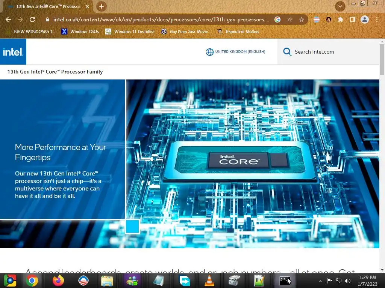Open network tray icon
Screen dimensions: 385x288
[x=339, y=280]
